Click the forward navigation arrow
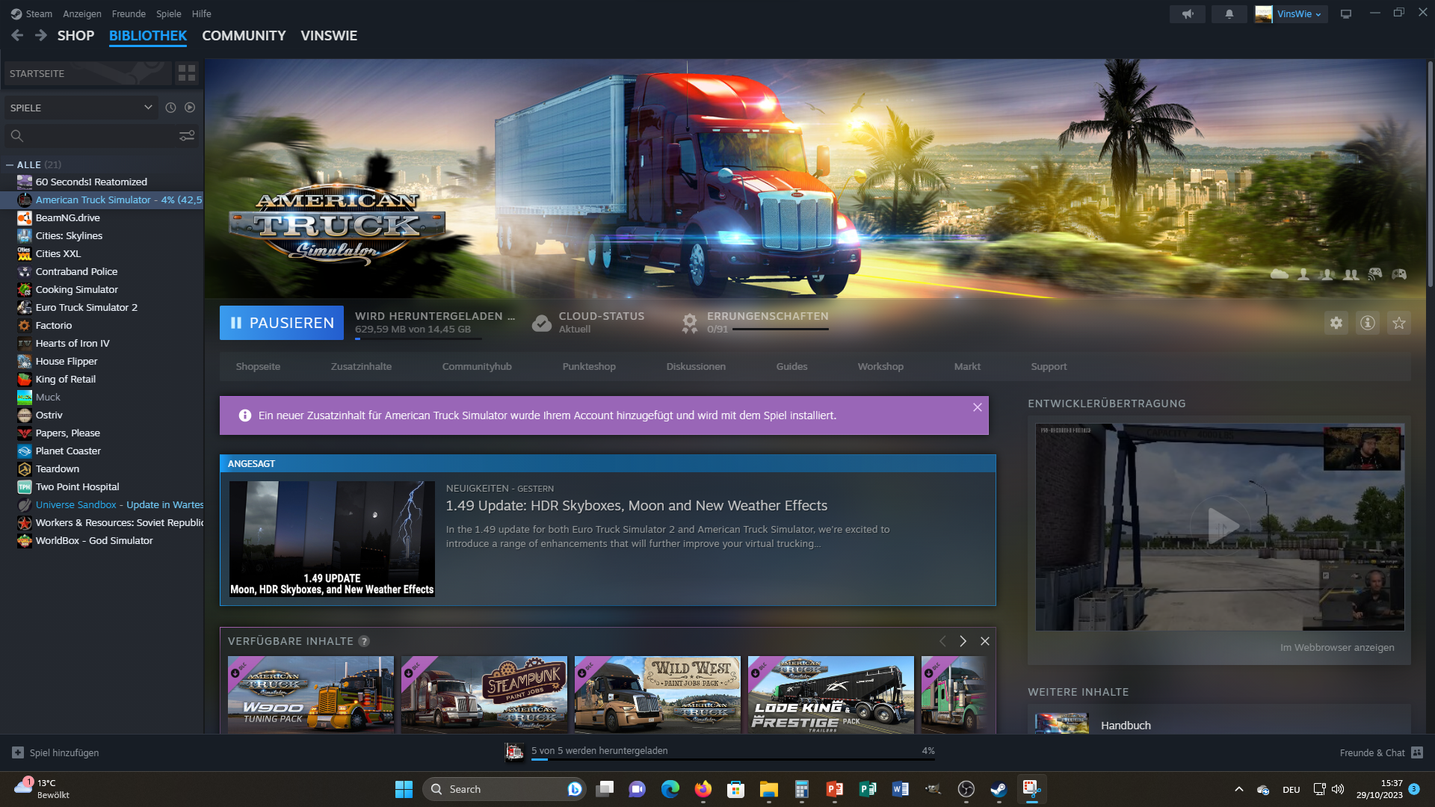This screenshot has height=807, width=1435. (x=41, y=35)
